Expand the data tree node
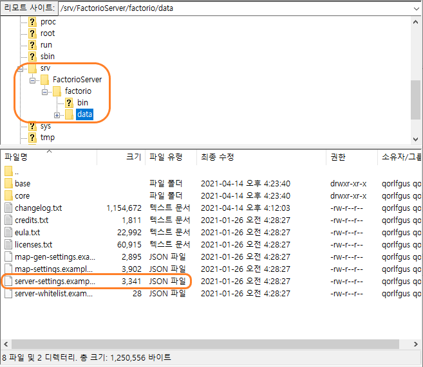423x367 pixels. pyautogui.click(x=57, y=115)
